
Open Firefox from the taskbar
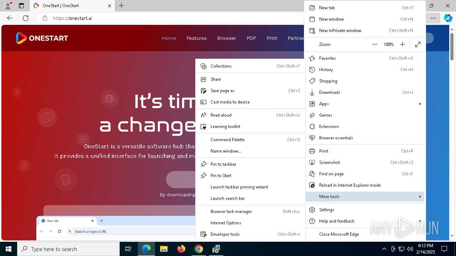click(x=181, y=249)
